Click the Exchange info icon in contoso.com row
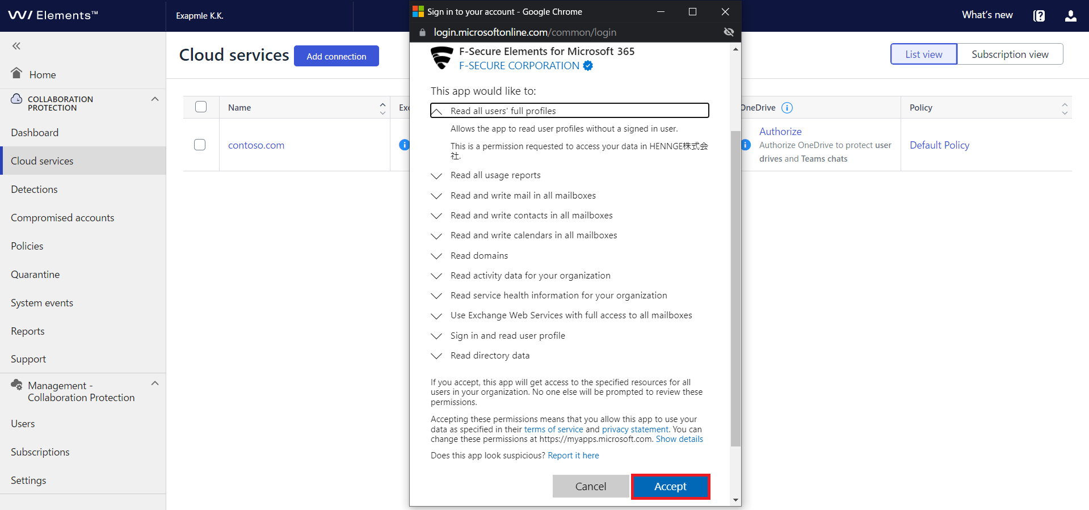This screenshot has height=510, width=1089. (404, 145)
